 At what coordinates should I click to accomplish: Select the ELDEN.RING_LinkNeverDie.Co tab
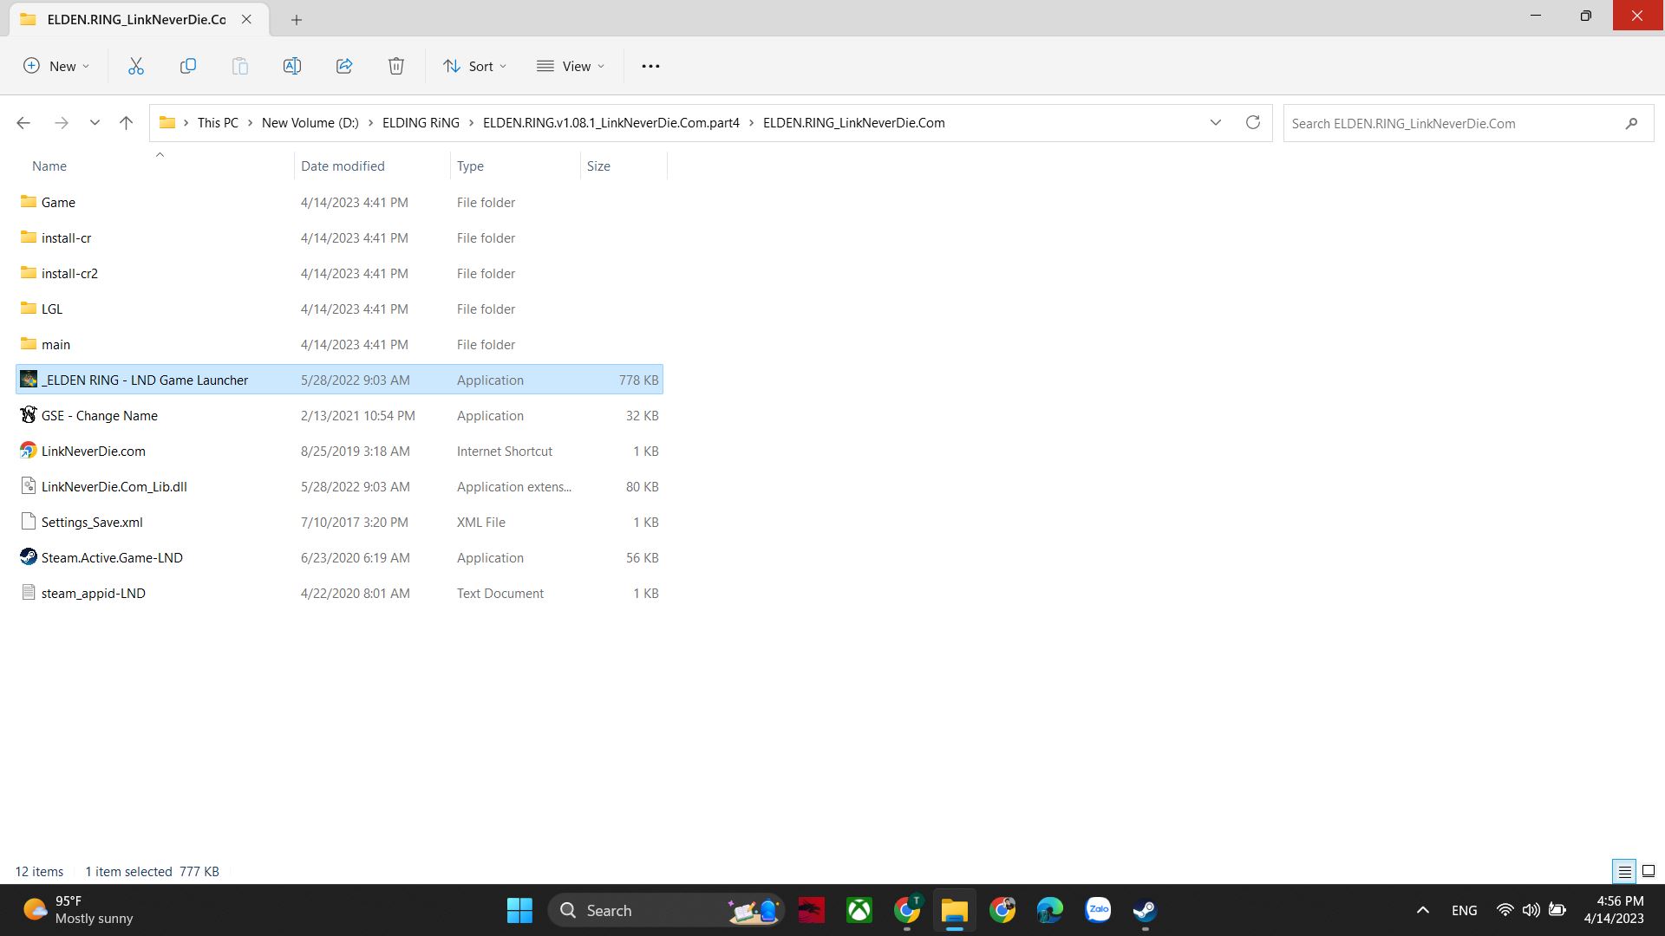point(139,19)
